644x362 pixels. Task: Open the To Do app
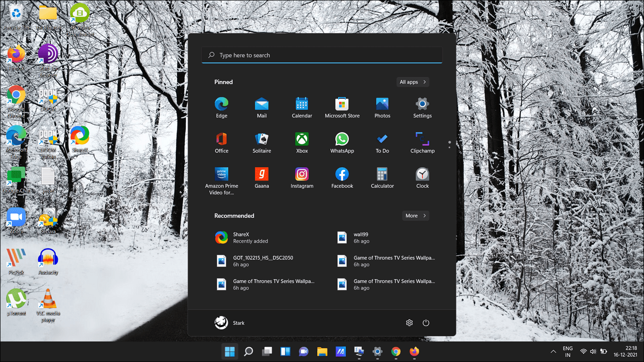(382, 143)
